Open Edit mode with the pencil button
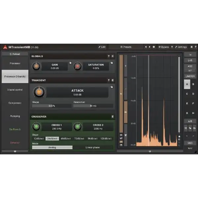Screen dimensions: 198x198 (x=102, y=47)
